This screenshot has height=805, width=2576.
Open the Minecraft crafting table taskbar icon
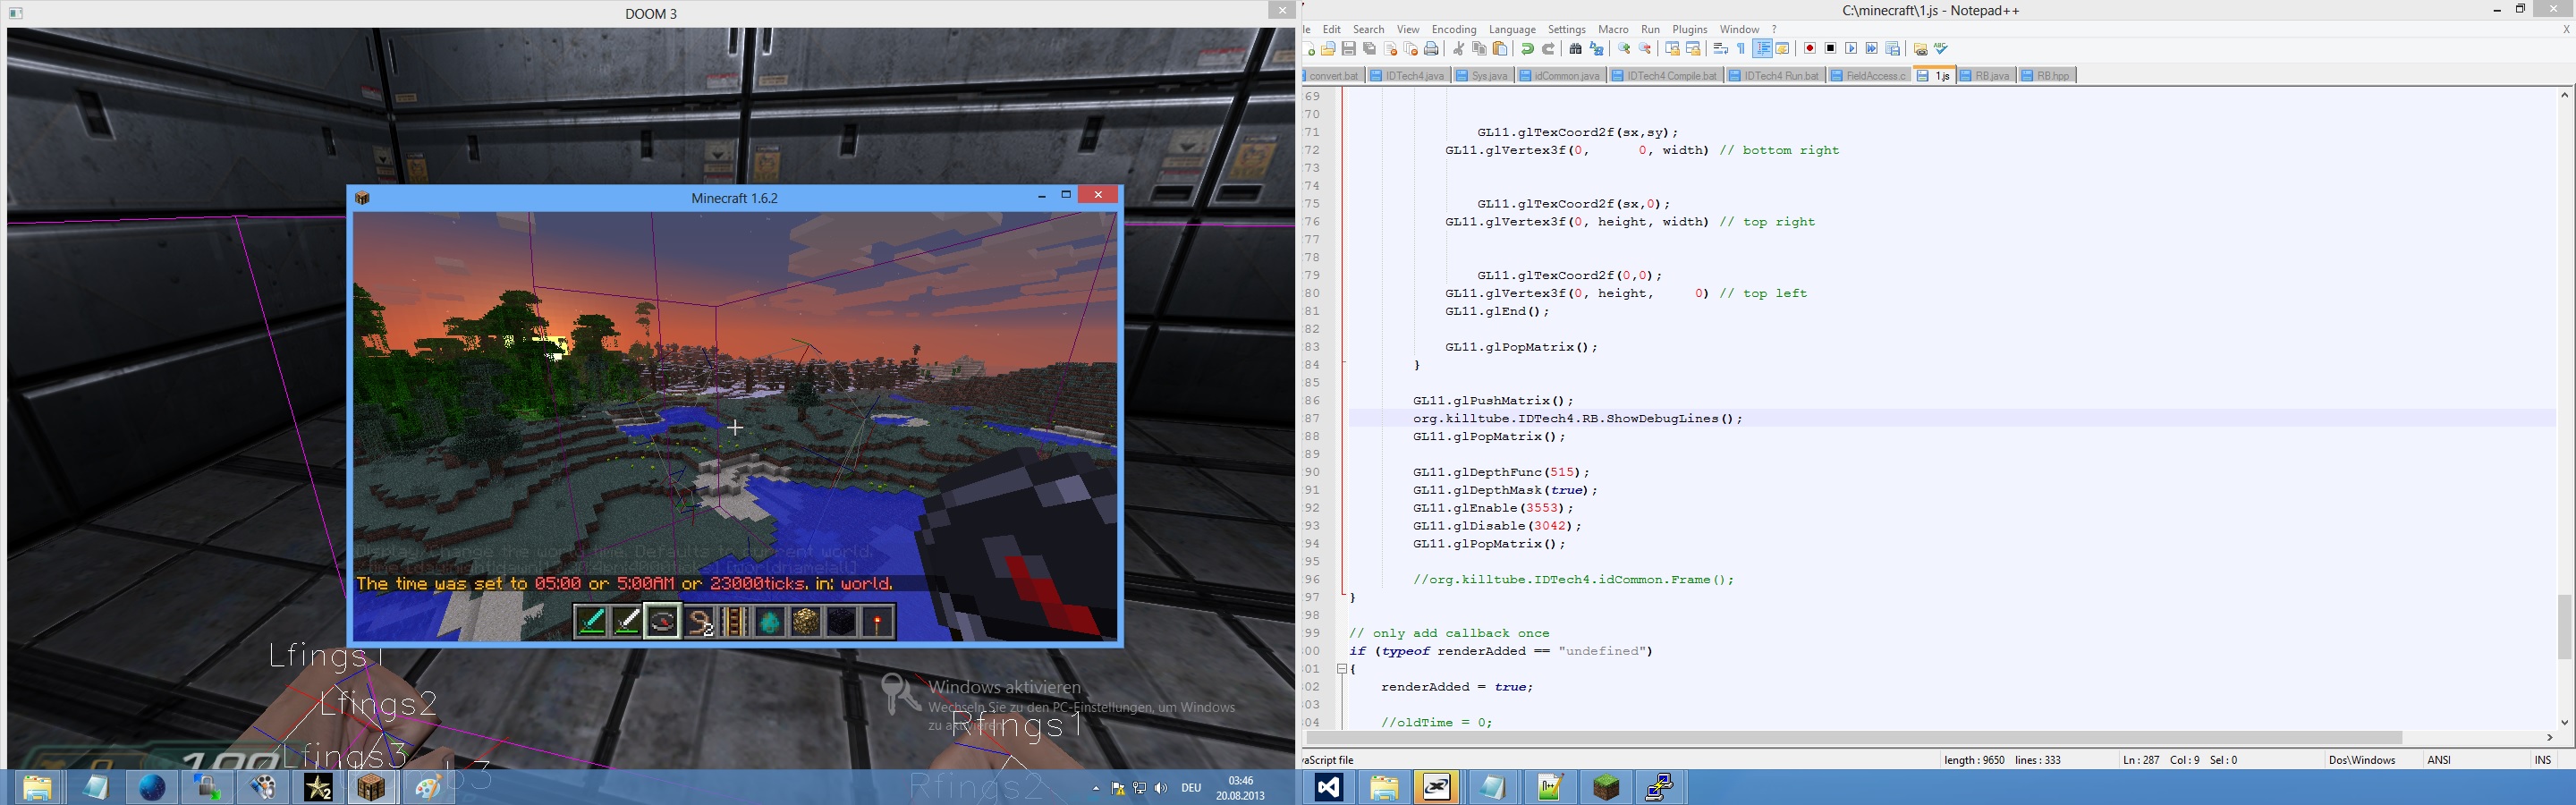(x=372, y=787)
